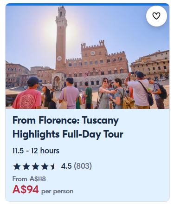The image size is (174, 204).
Task: Select the 4.5 rating score
Action: (x=66, y=166)
